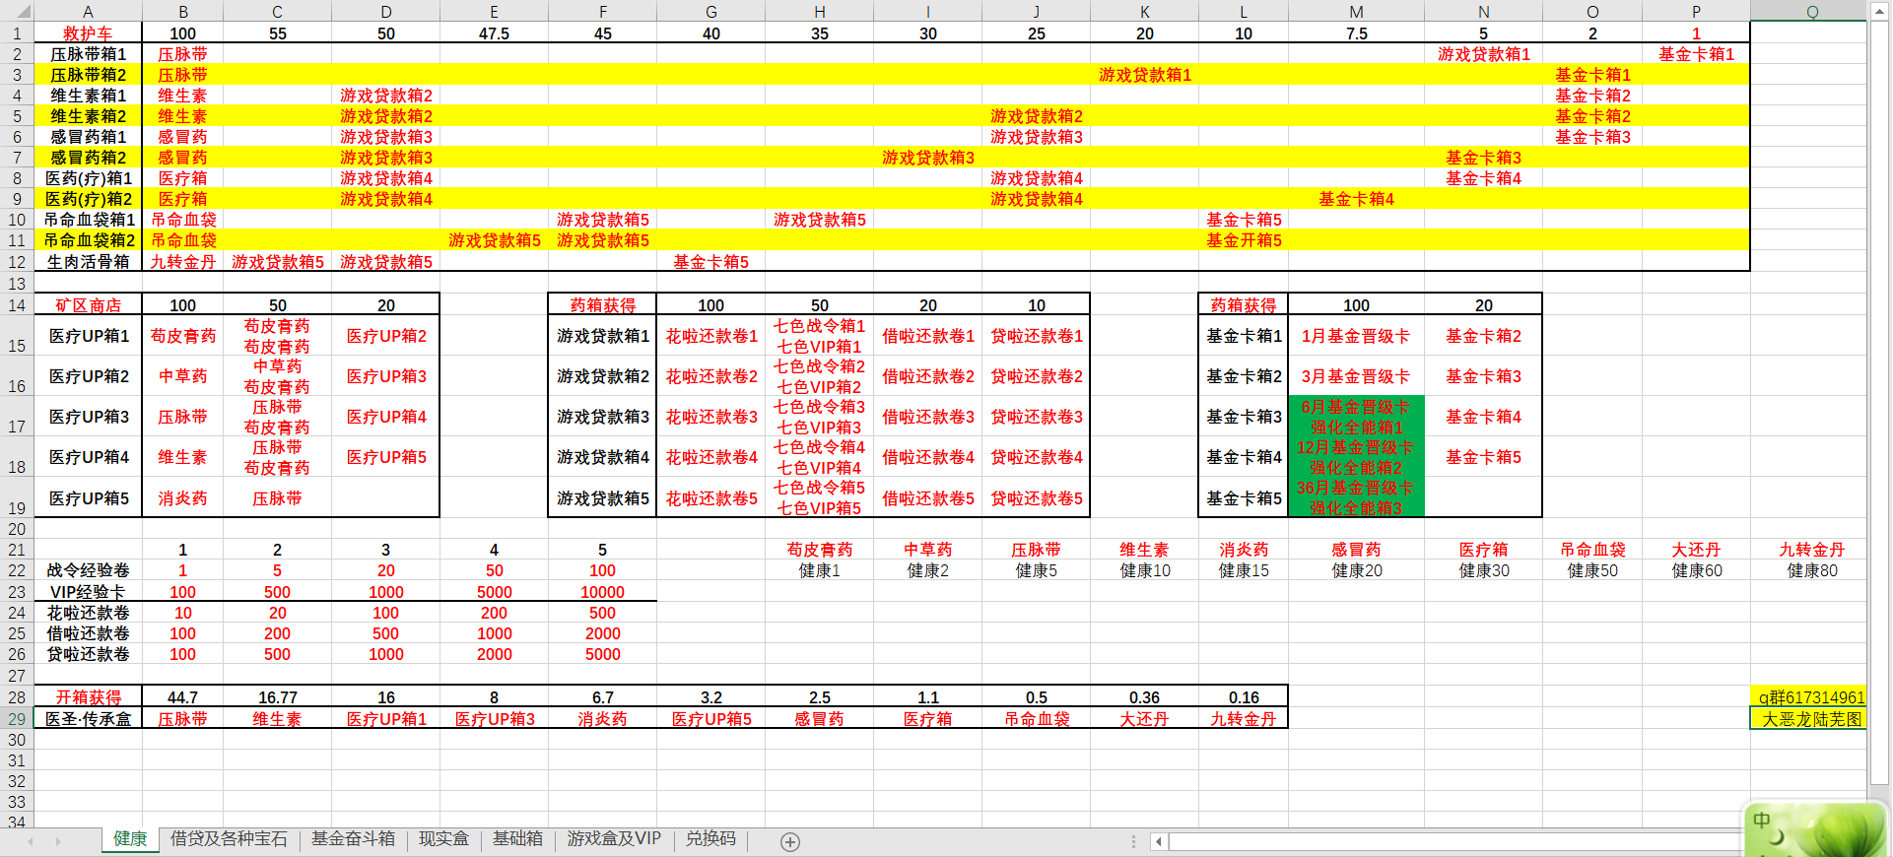Image resolution: width=1893 pixels, height=857 pixels.
Task: Switch to the 健康 sheet tab
Action: coord(130,839)
